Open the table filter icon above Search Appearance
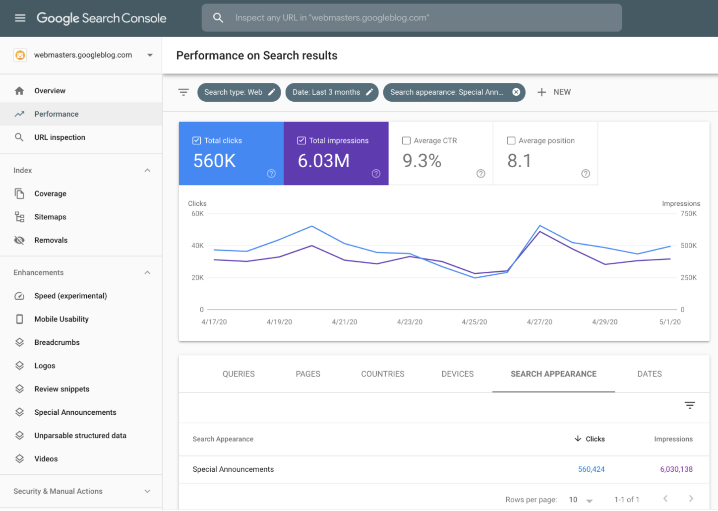Screen dimensions: 718x511 (x=690, y=405)
